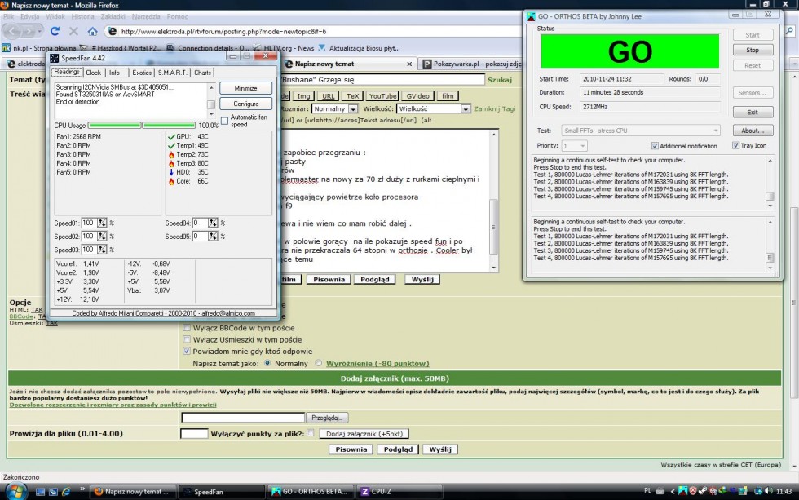The height and width of the screenshot is (500, 799).
Task: Uncheck Powiadom mnie gdy ktoś odpowie
Action: point(187,352)
